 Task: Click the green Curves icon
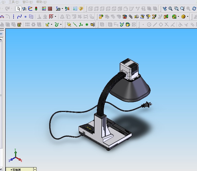coord(57,25)
